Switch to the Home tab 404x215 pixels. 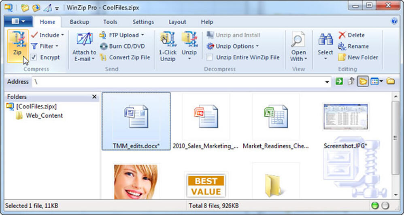click(x=47, y=22)
